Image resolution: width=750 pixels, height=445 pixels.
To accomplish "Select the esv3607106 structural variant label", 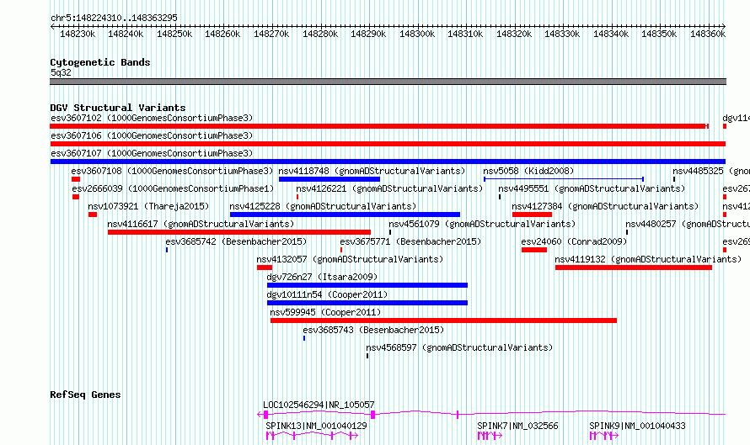I will 152,135.
